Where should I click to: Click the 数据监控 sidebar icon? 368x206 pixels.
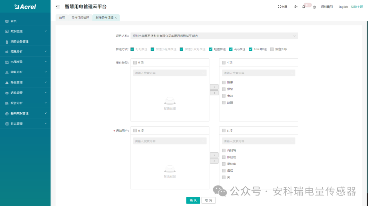(7, 31)
